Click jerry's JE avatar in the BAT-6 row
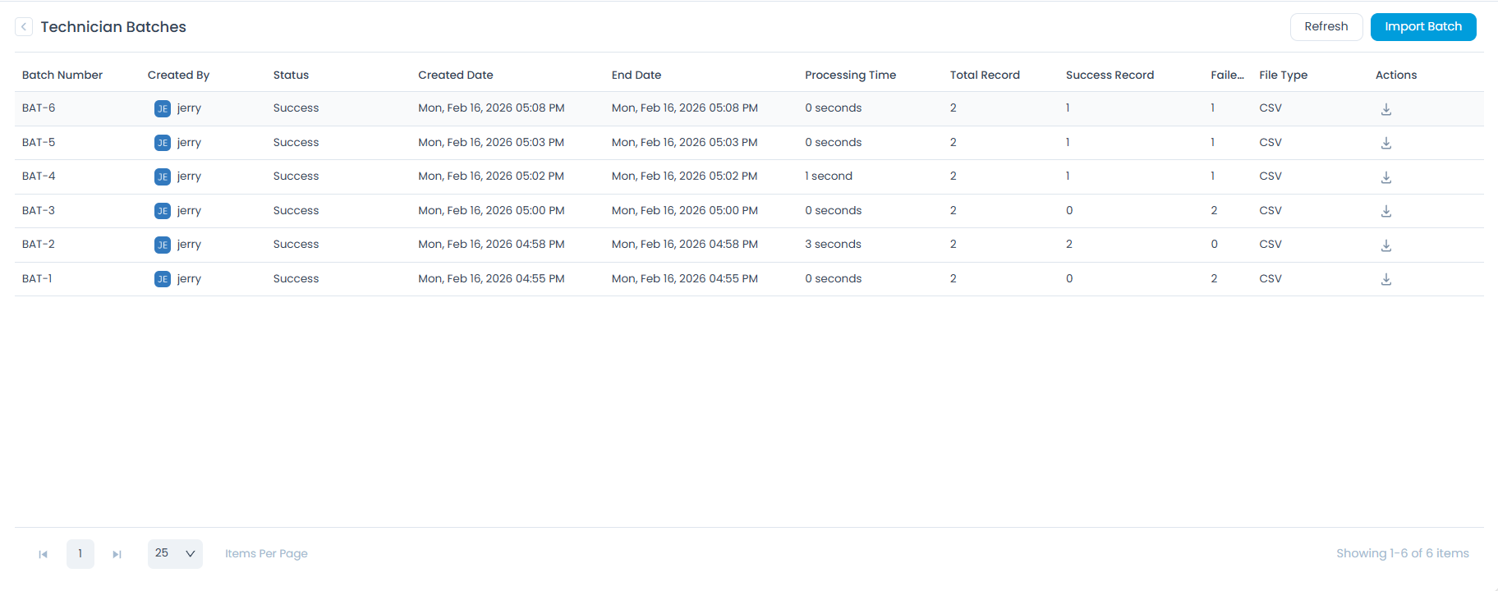Screen dimensions: 1498x591 pos(163,108)
